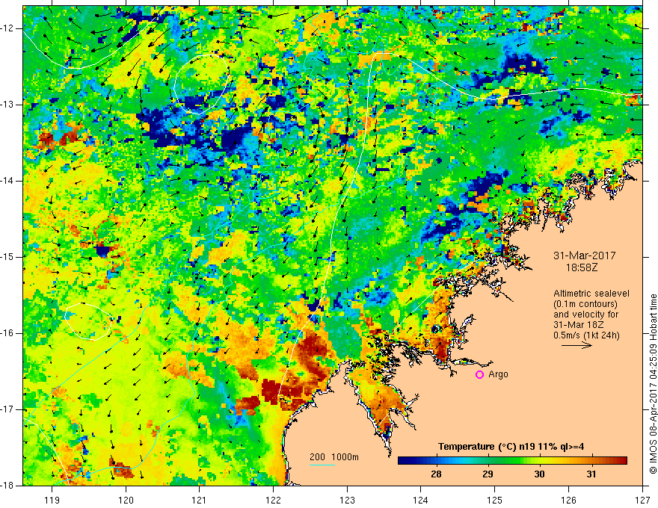Image resolution: width=658 pixels, height=508 pixels.
Task: Click the '30' colorbar label
Action: click(539, 474)
